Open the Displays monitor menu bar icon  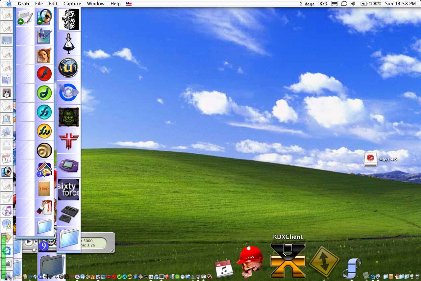pos(334,4)
